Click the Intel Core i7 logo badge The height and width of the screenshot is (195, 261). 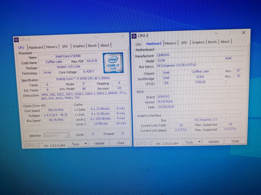113,63
